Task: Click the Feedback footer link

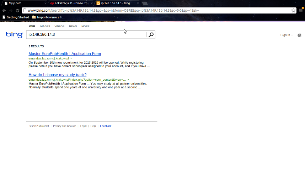Action: point(106,126)
